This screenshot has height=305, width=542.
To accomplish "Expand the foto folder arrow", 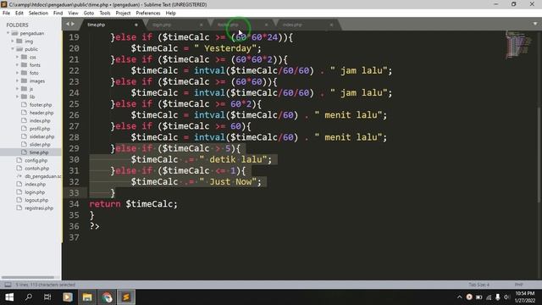I will [18, 73].
